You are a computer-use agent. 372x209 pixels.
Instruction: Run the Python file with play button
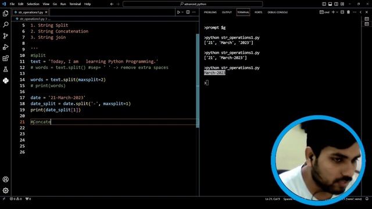[x=178, y=12]
